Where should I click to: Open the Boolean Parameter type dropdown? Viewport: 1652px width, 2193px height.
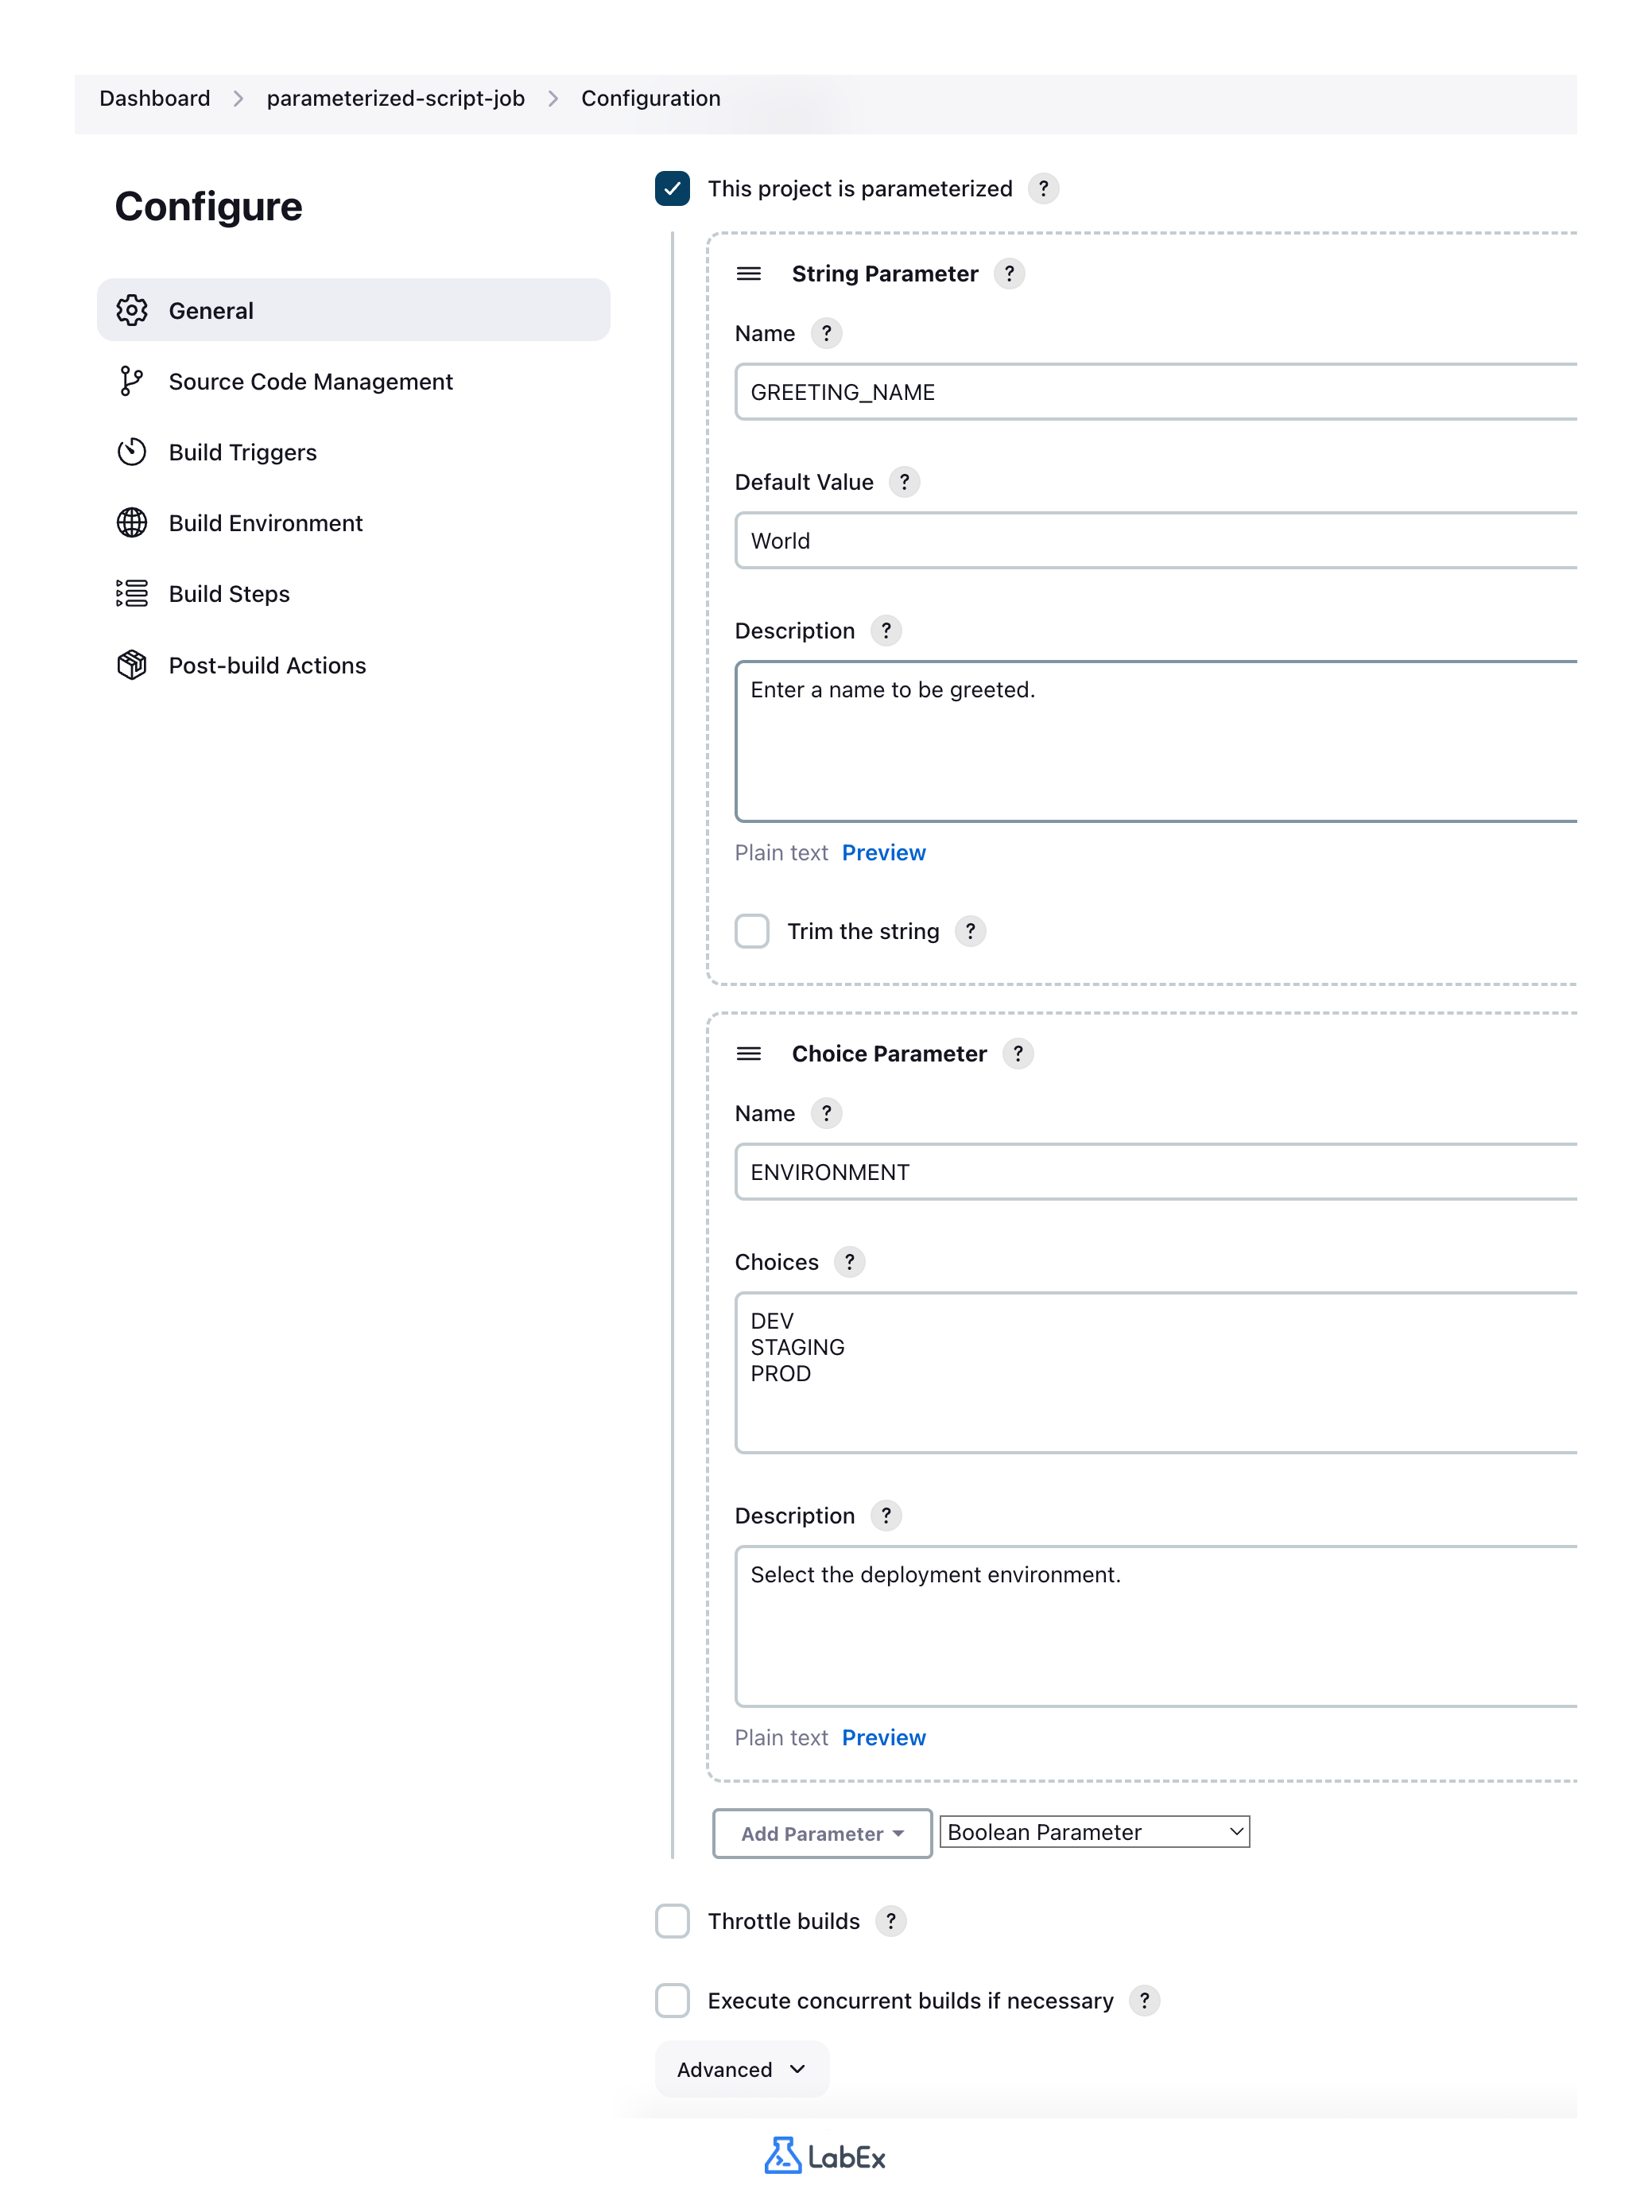coord(1093,1832)
